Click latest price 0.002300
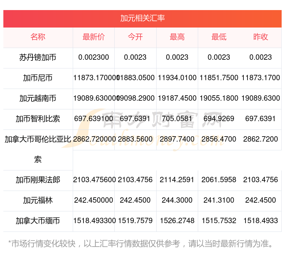Image resolution: width=285 pixels, height=254 pixels. [x=94, y=57]
